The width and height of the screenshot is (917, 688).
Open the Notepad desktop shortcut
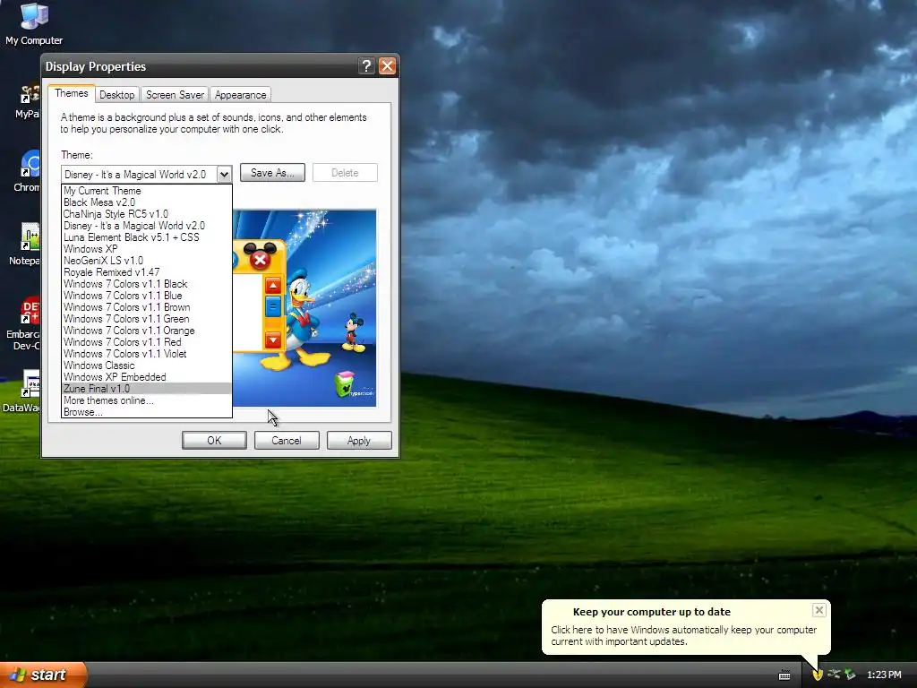[23, 245]
